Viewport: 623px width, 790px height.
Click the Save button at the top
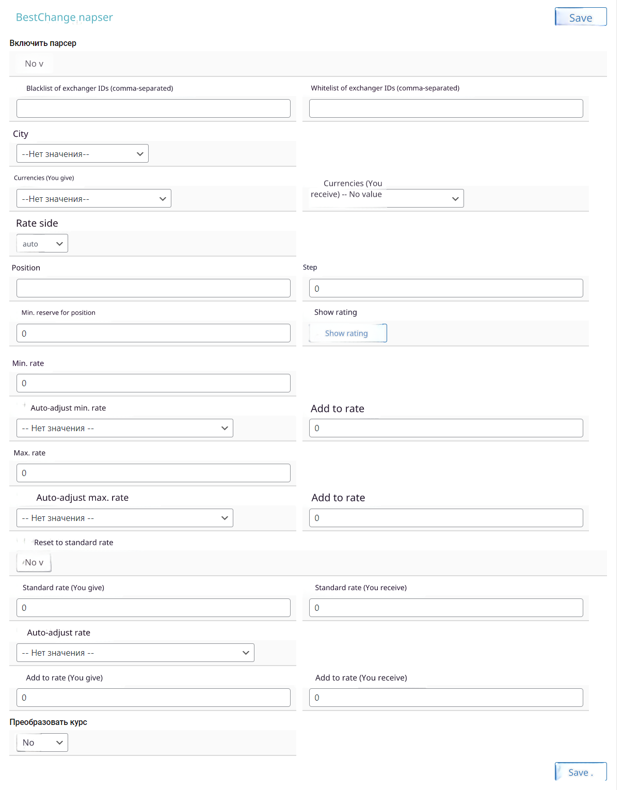pos(580,17)
